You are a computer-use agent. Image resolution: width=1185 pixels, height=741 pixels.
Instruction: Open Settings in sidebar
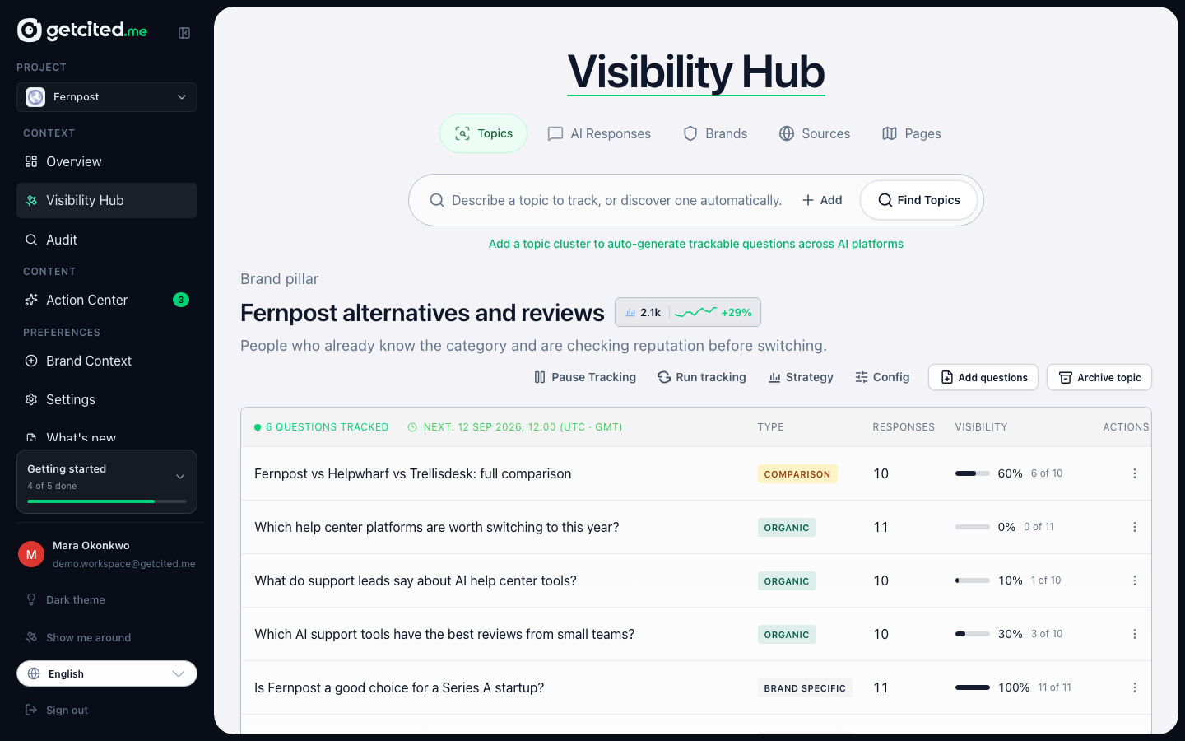107,400
